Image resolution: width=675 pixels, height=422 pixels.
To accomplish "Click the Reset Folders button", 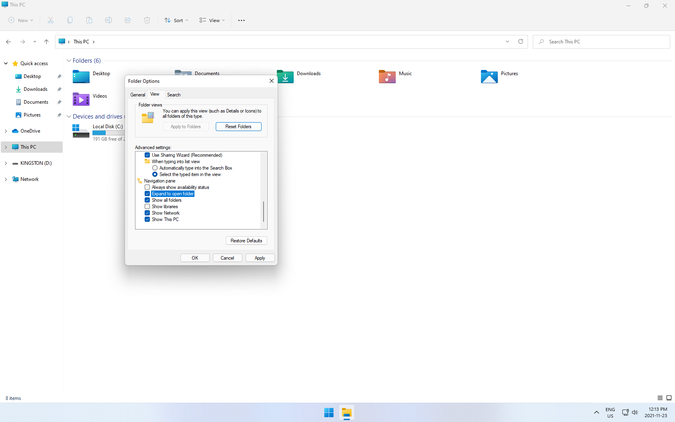I will (x=238, y=127).
